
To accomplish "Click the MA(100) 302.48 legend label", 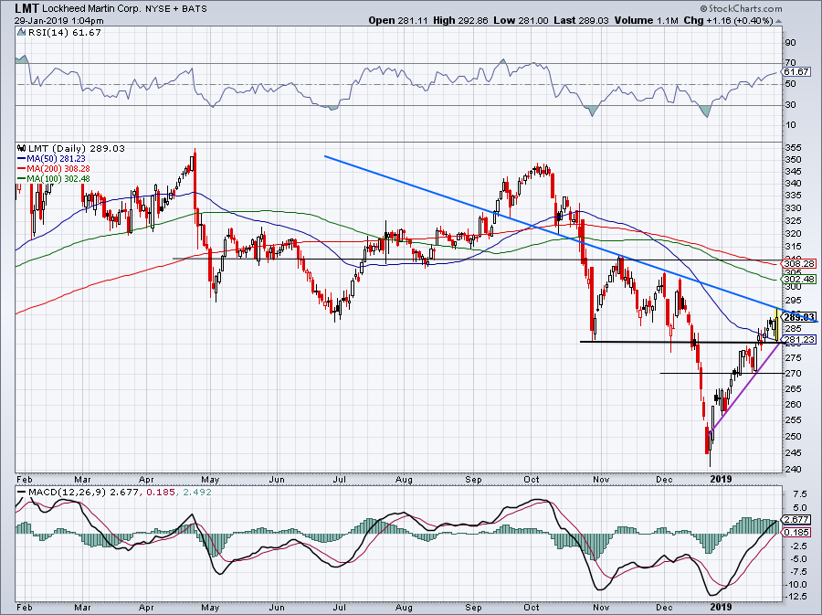I will [58, 178].
